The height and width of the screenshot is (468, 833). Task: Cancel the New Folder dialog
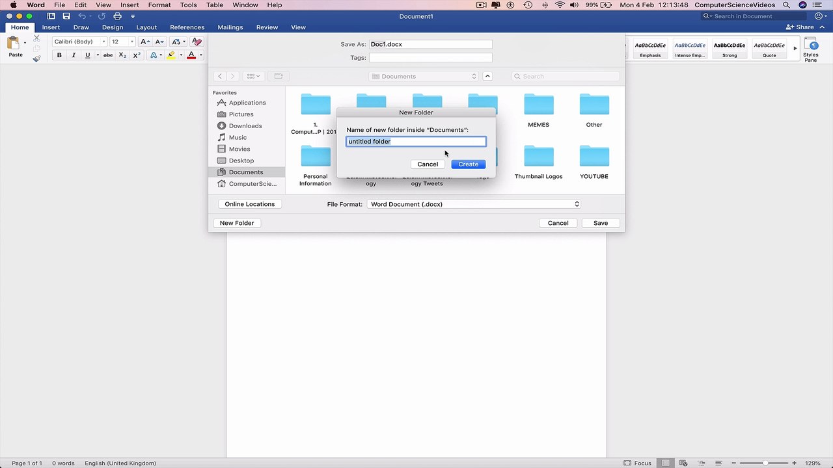tap(428, 164)
